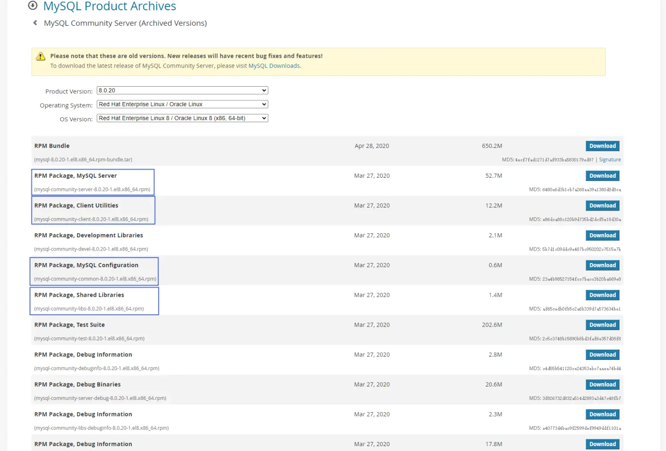
Task: Click the Operating System label
Action: [66, 105]
